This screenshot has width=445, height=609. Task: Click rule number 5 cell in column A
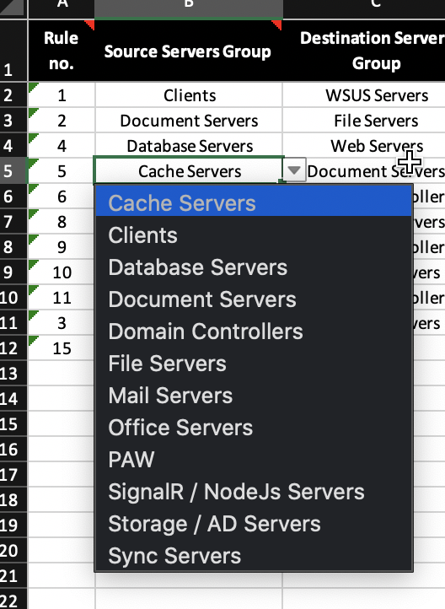62,171
